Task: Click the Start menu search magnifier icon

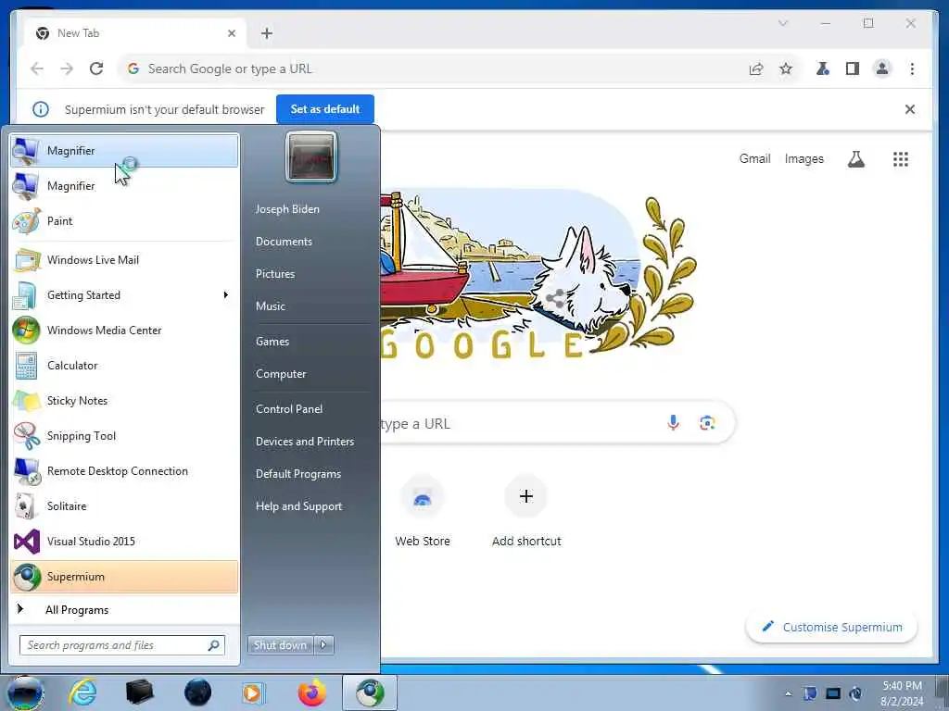Action: coord(214,645)
